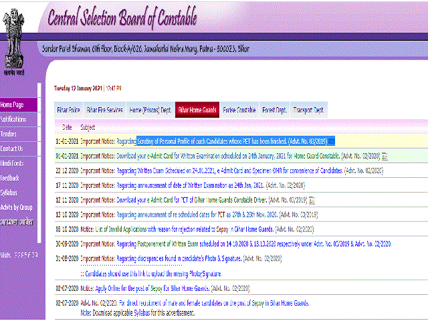Go to Tenders in the sidebar
The width and height of the screenshot is (428, 321).
pos(8,134)
